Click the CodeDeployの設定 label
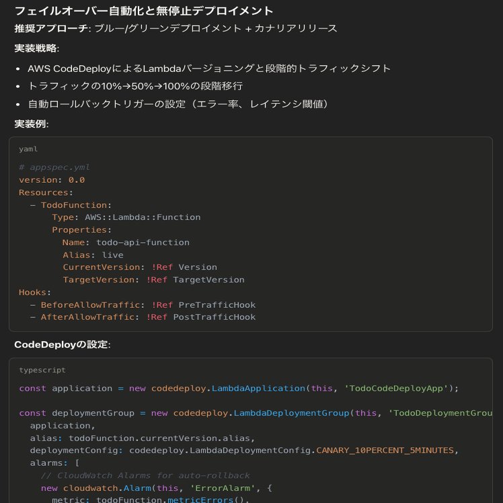This screenshot has width=503, height=503. [x=63, y=345]
